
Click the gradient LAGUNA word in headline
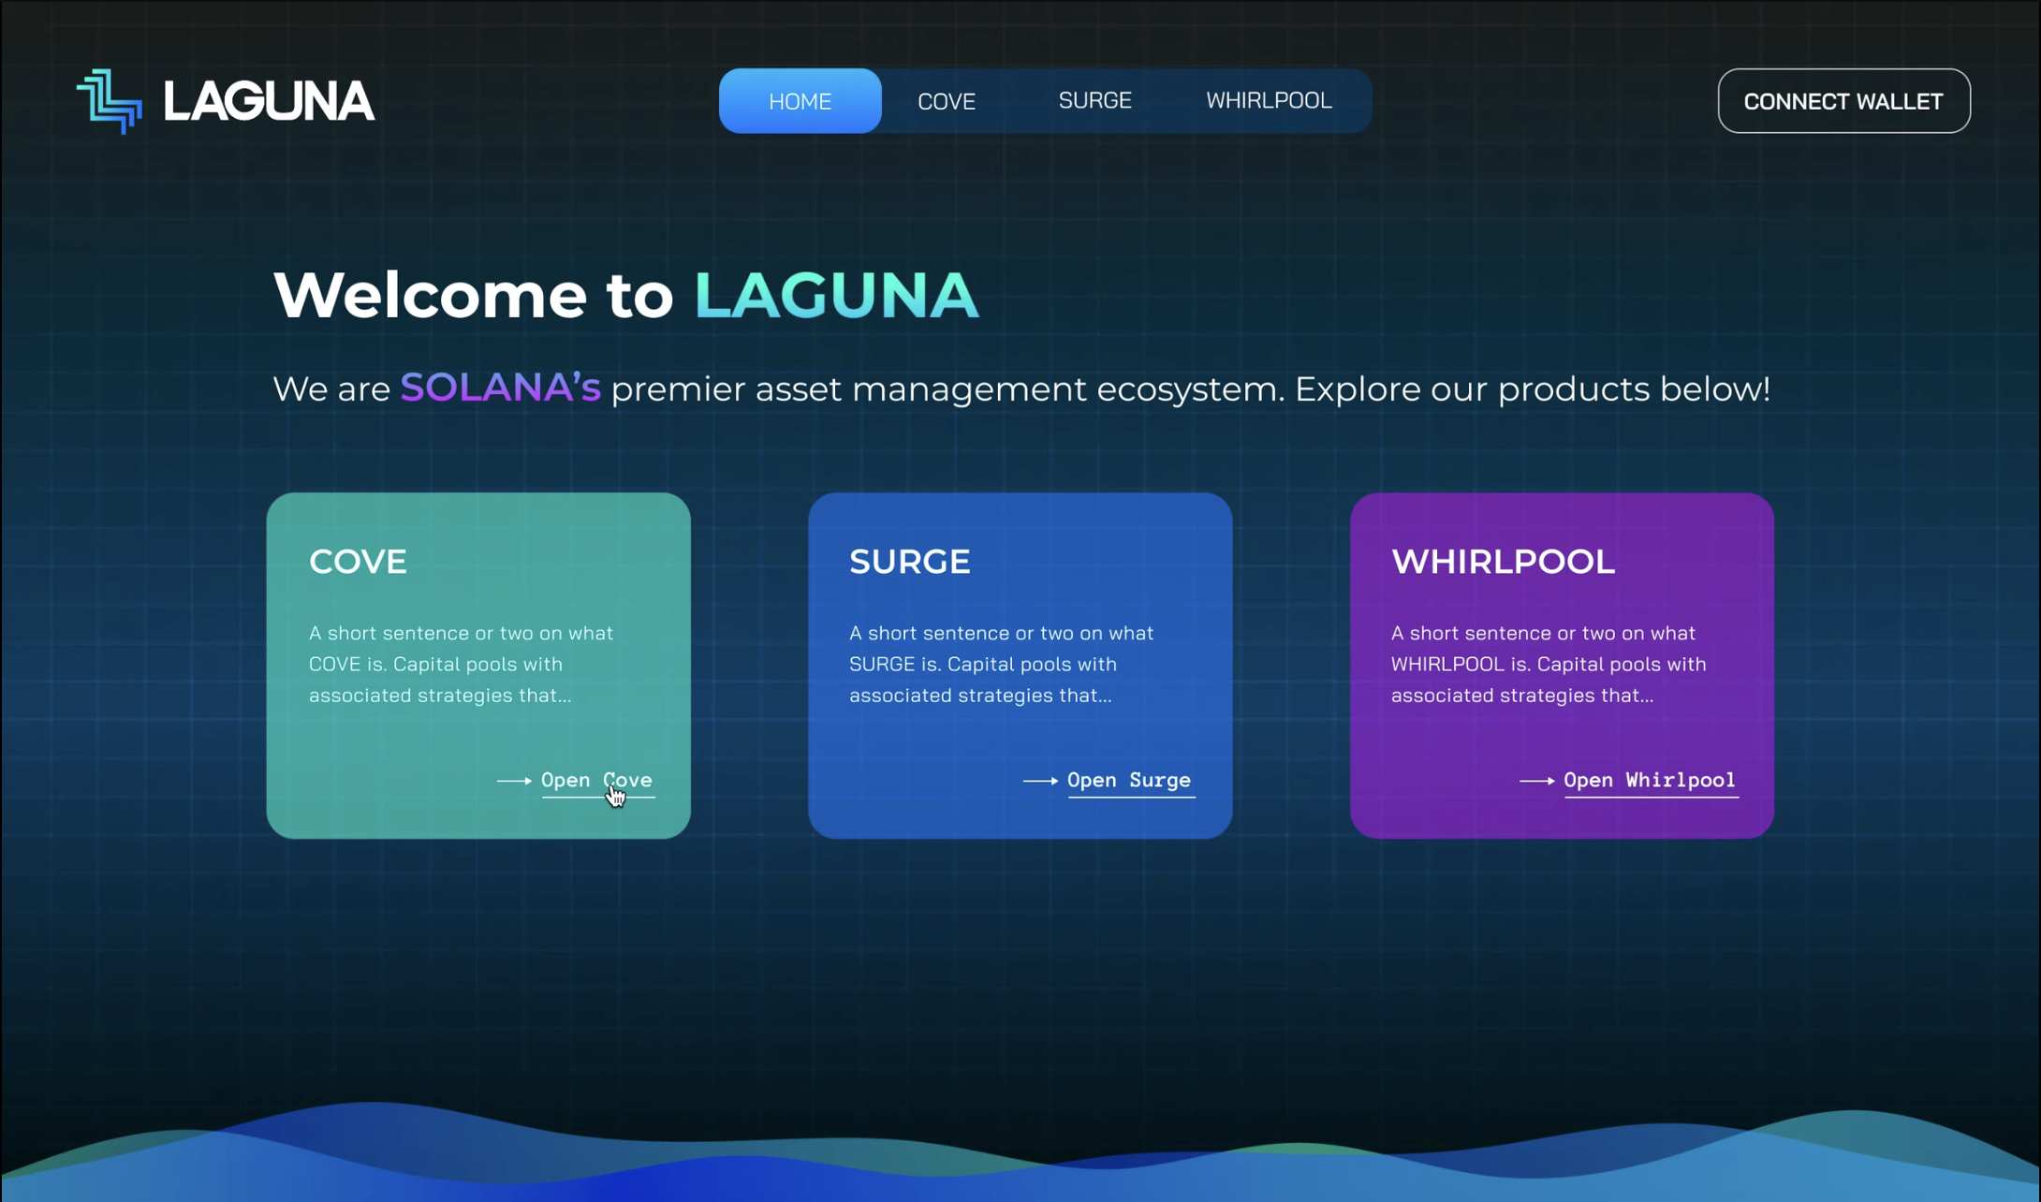point(836,295)
